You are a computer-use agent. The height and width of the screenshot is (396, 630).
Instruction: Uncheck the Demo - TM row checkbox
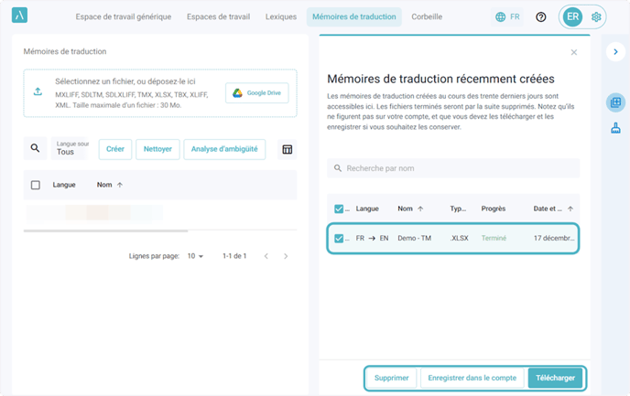click(x=340, y=239)
